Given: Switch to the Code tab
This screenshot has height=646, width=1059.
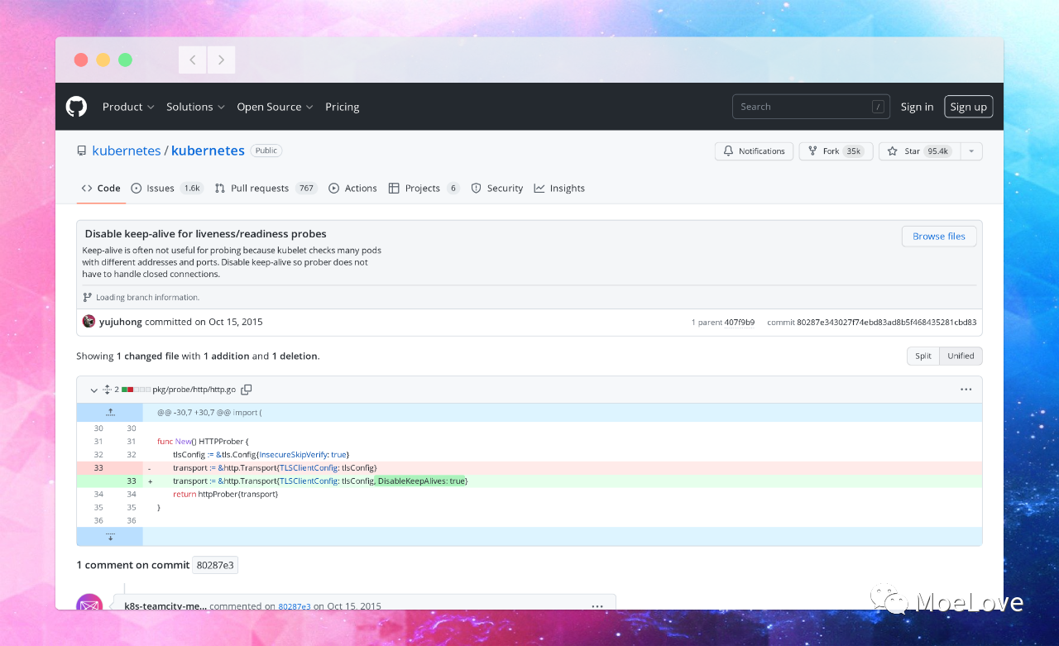Looking at the screenshot, I should [x=101, y=189].
